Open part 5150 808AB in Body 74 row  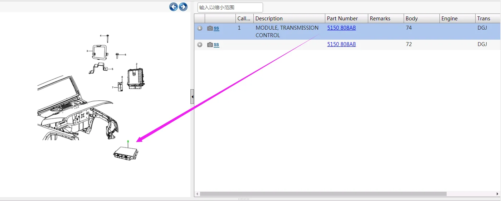(341, 28)
